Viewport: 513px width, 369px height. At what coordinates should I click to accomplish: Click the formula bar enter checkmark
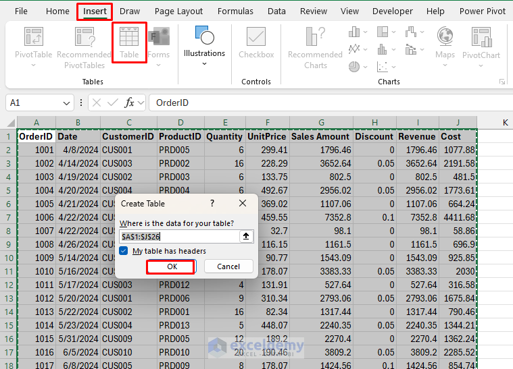click(x=113, y=103)
